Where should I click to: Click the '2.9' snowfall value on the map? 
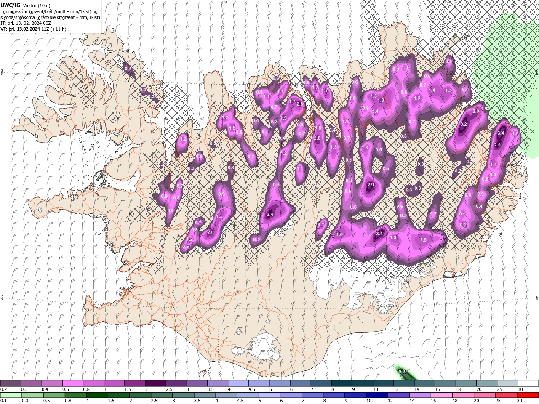coord(371,185)
